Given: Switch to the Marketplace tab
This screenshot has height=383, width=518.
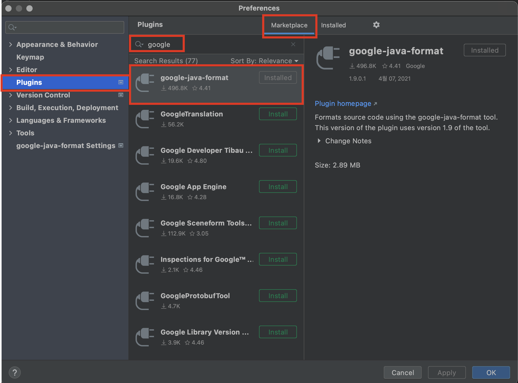Looking at the screenshot, I should tap(289, 25).
